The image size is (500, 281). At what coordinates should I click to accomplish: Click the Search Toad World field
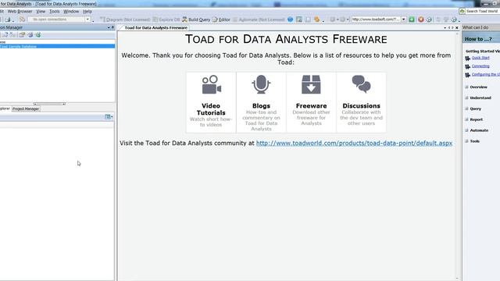coord(482,11)
